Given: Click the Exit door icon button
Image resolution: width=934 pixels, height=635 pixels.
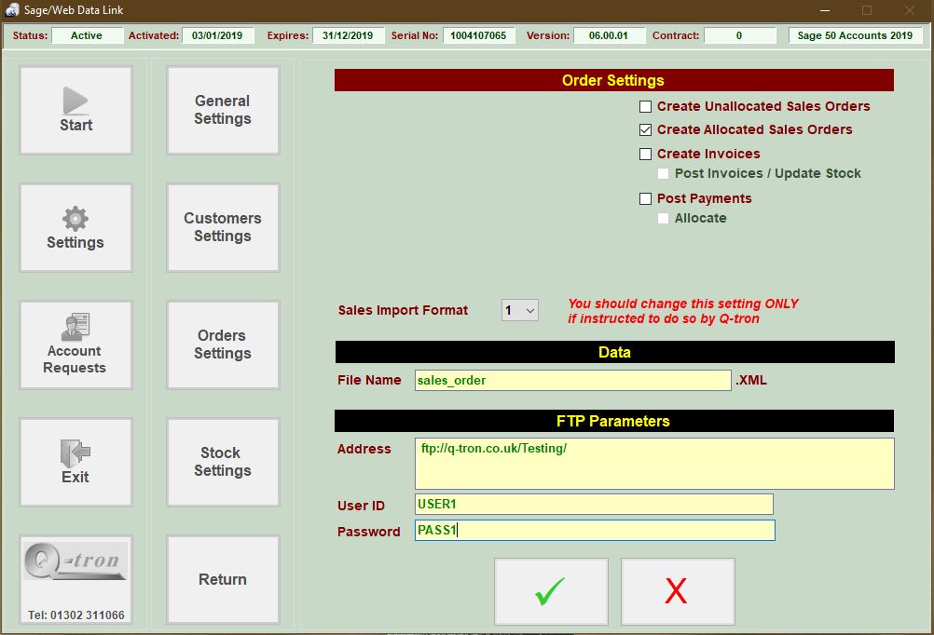Looking at the screenshot, I should [76, 463].
